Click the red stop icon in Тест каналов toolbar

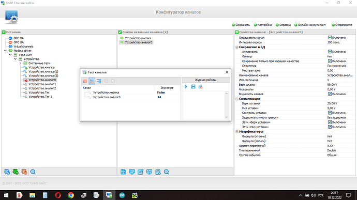[85, 81]
